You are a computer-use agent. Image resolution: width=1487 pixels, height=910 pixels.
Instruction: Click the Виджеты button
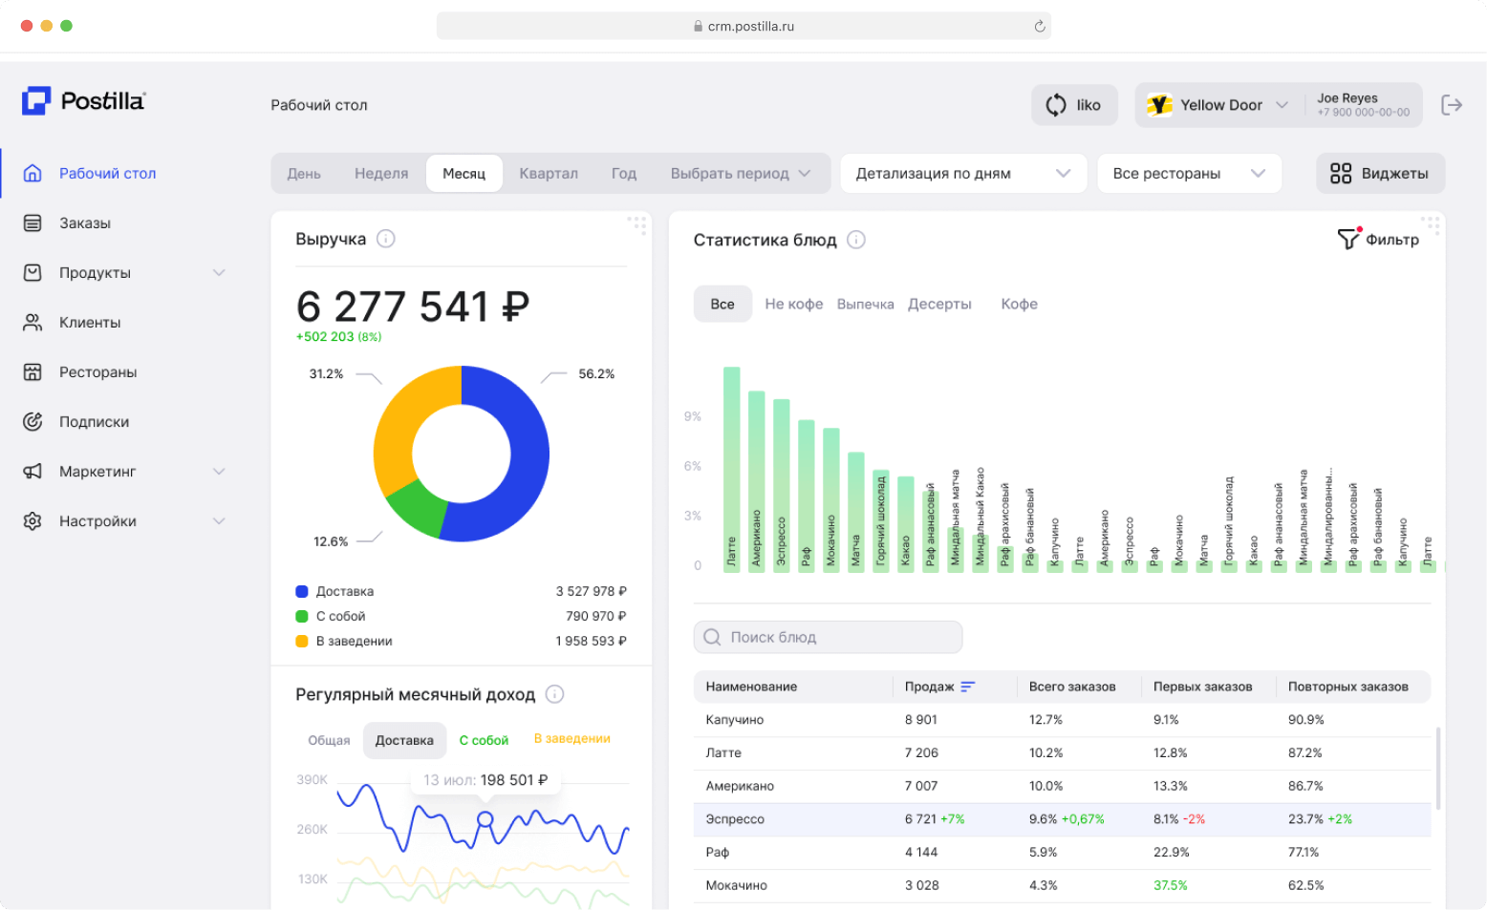1380,174
